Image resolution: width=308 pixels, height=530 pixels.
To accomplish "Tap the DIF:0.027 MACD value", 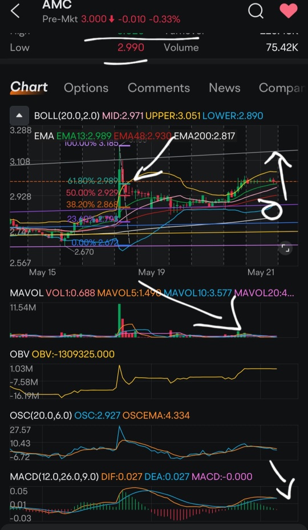I will [121, 476].
